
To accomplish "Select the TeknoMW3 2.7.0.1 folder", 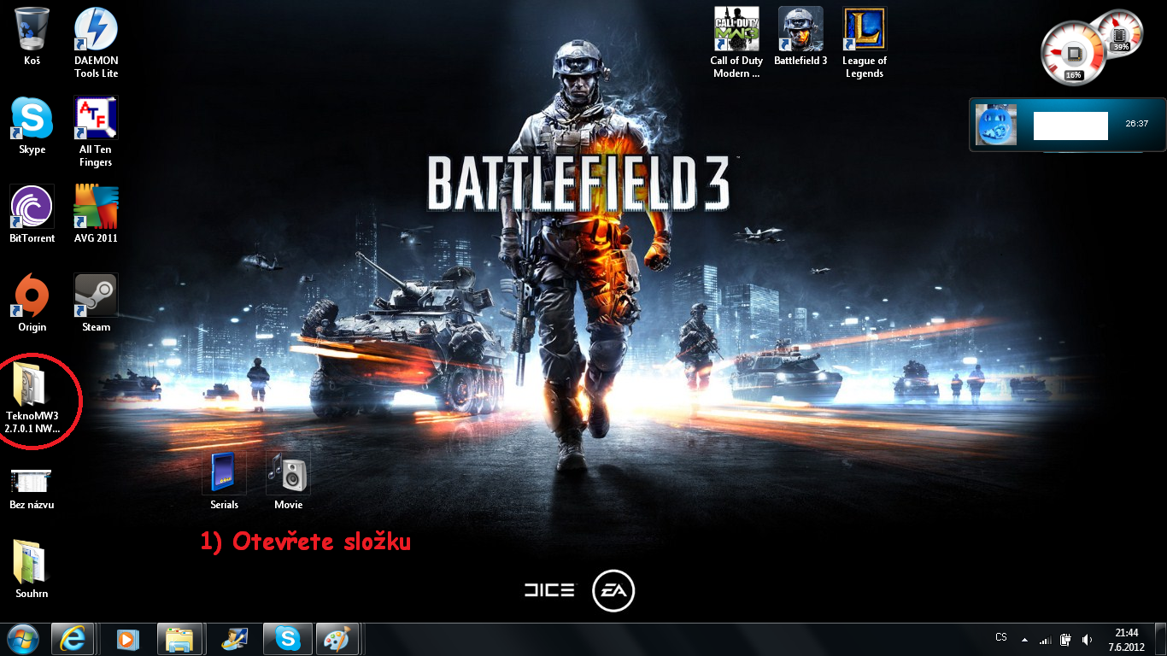I will point(32,398).
